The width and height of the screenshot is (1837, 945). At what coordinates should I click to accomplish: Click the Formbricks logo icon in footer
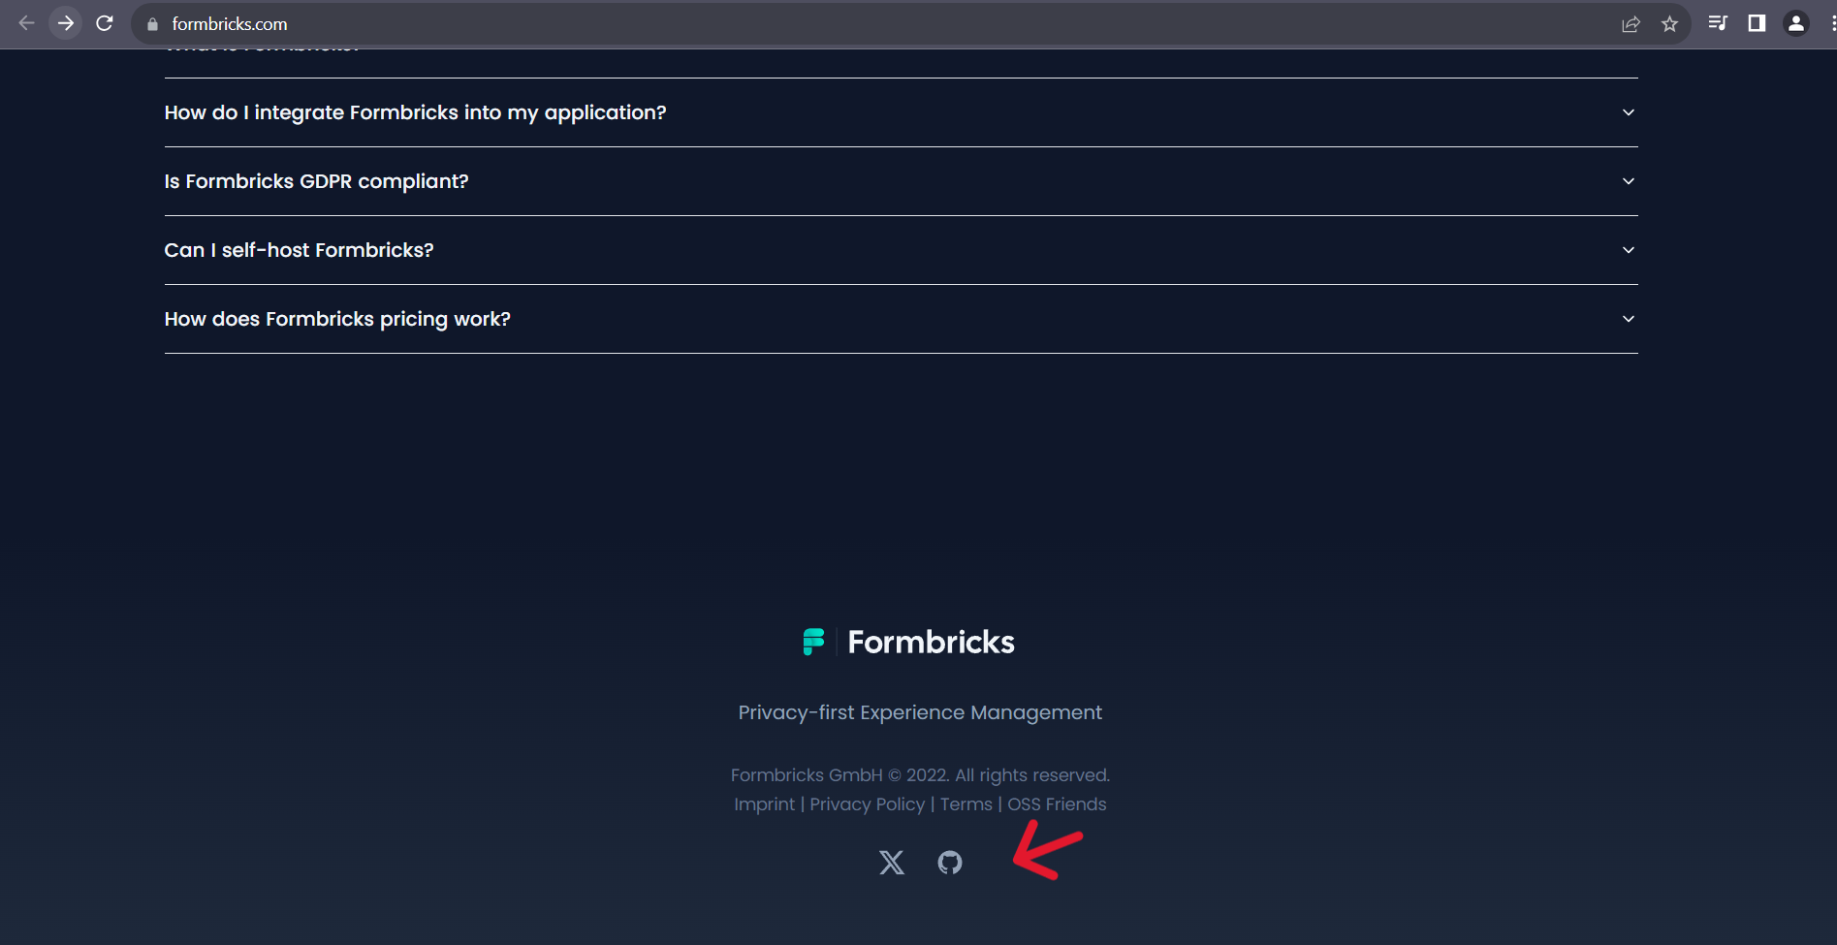pos(813,641)
